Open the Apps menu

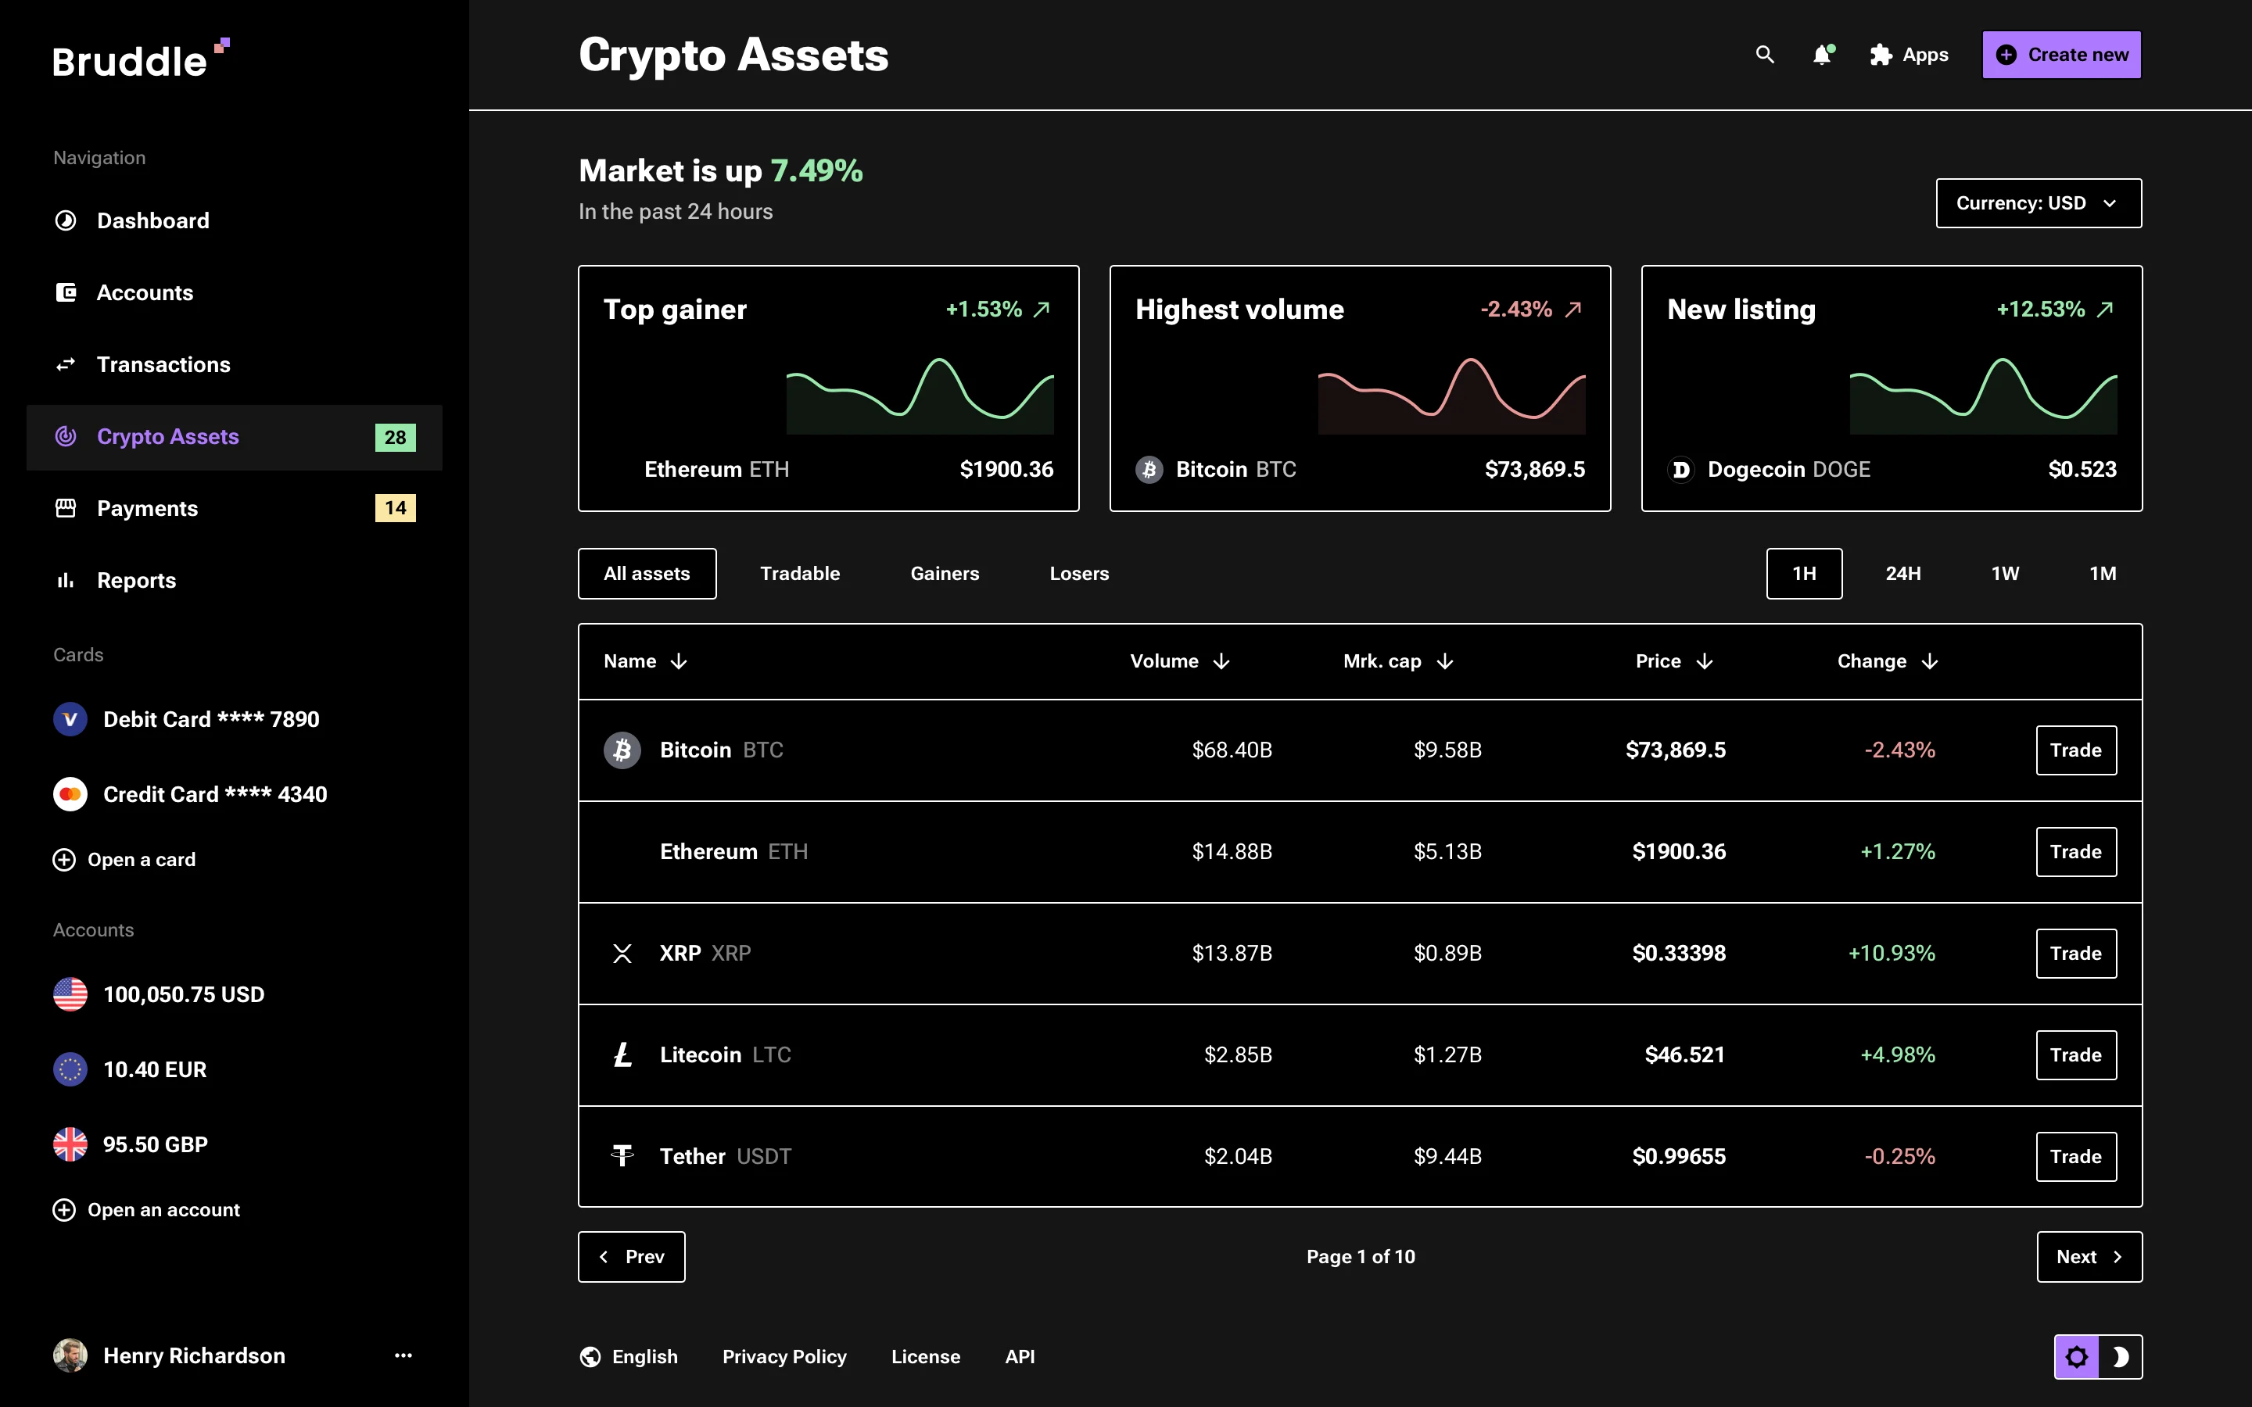click(x=1909, y=55)
